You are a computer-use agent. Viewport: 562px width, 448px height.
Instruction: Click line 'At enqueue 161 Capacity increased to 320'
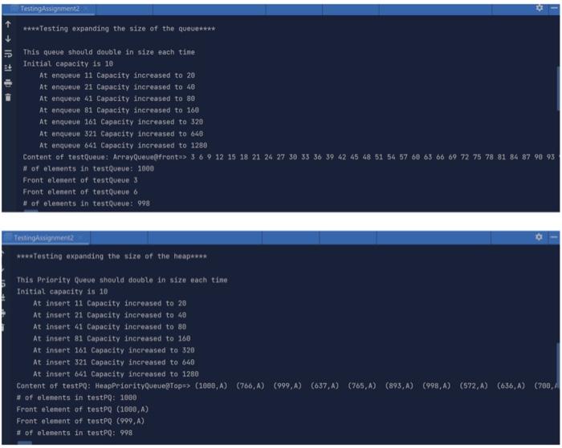tap(121, 122)
